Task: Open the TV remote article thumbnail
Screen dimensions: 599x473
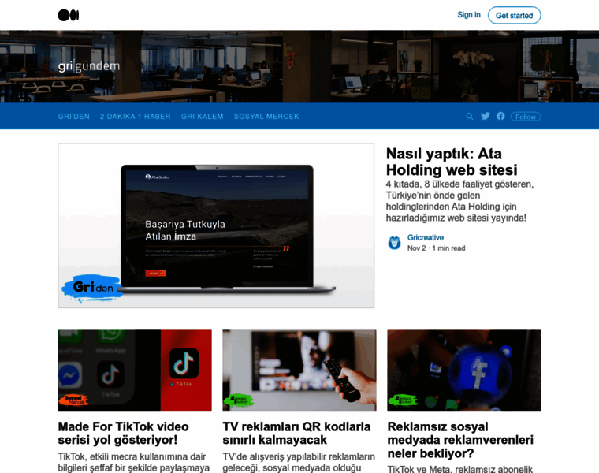Action: (x=299, y=370)
